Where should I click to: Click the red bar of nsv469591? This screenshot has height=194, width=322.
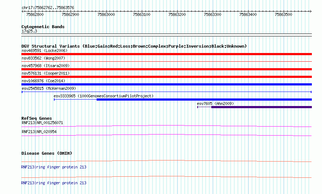(x=166, y=54)
